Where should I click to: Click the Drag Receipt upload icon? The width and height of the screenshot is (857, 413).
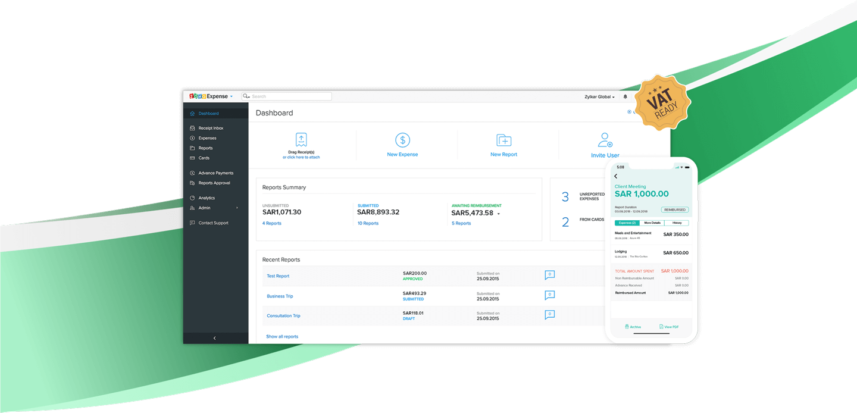tap(301, 140)
